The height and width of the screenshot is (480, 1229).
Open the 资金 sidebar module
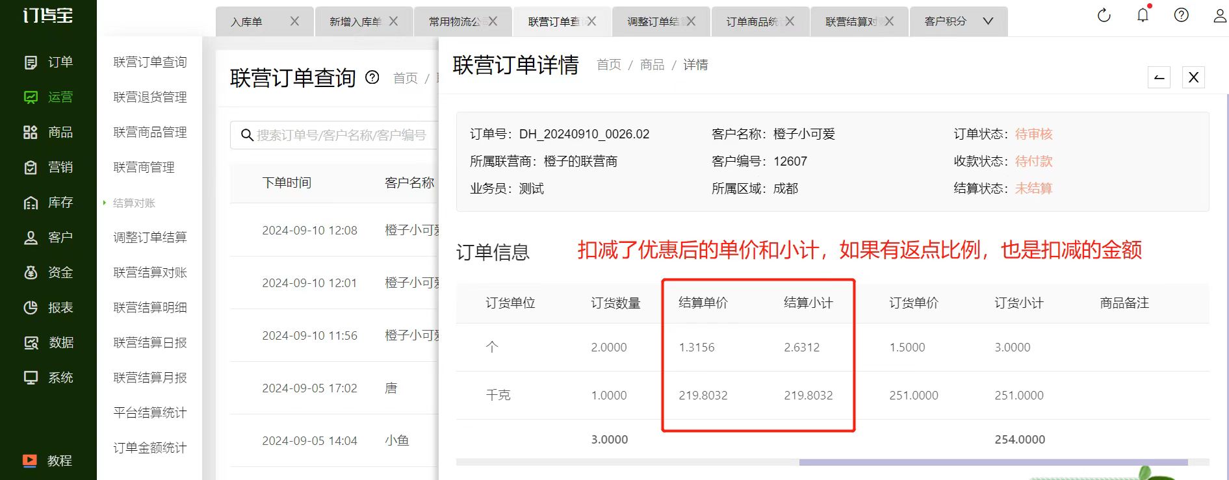click(x=48, y=273)
